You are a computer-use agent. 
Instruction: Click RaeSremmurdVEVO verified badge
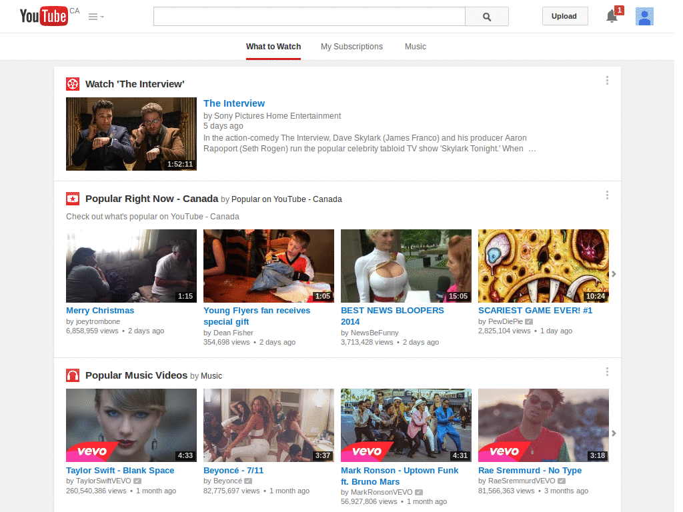562,481
